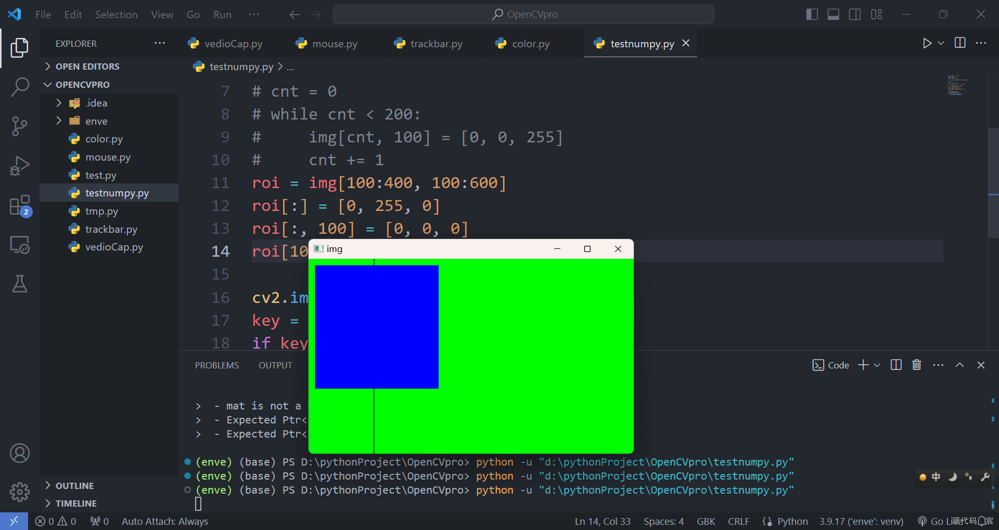999x530 pixels.
Task: Expand the OPEN EDITORS section
Action: point(87,67)
